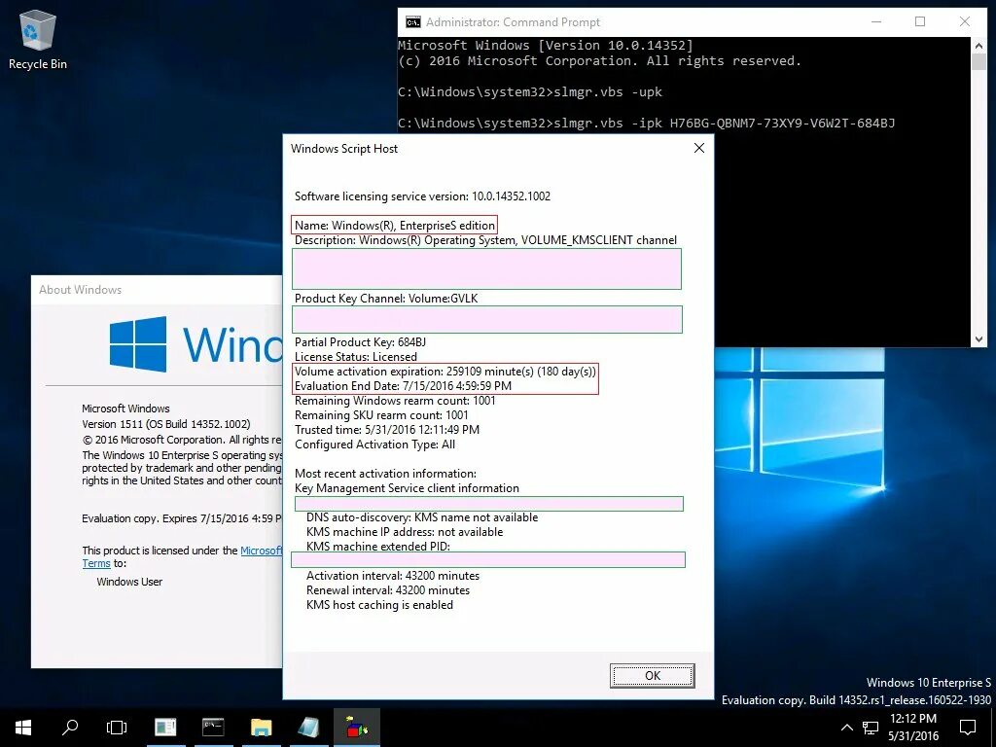Click the 'slmgr.vbs -upk' command line
The height and width of the screenshot is (747, 996).
pos(530,92)
